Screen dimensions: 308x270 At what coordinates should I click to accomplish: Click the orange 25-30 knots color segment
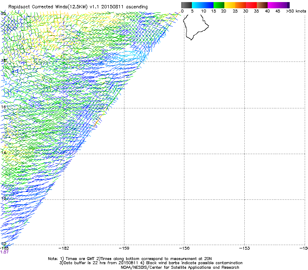coord(241,5)
